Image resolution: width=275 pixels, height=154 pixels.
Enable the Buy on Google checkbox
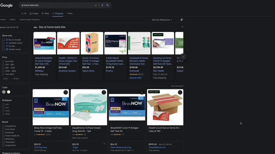(x=3, y=40)
